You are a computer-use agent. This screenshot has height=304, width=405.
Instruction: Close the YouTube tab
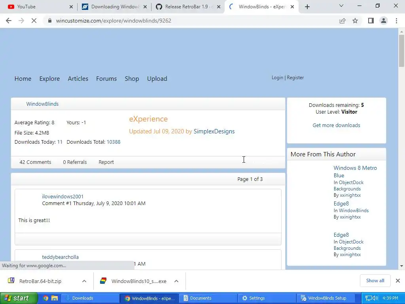click(71, 7)
